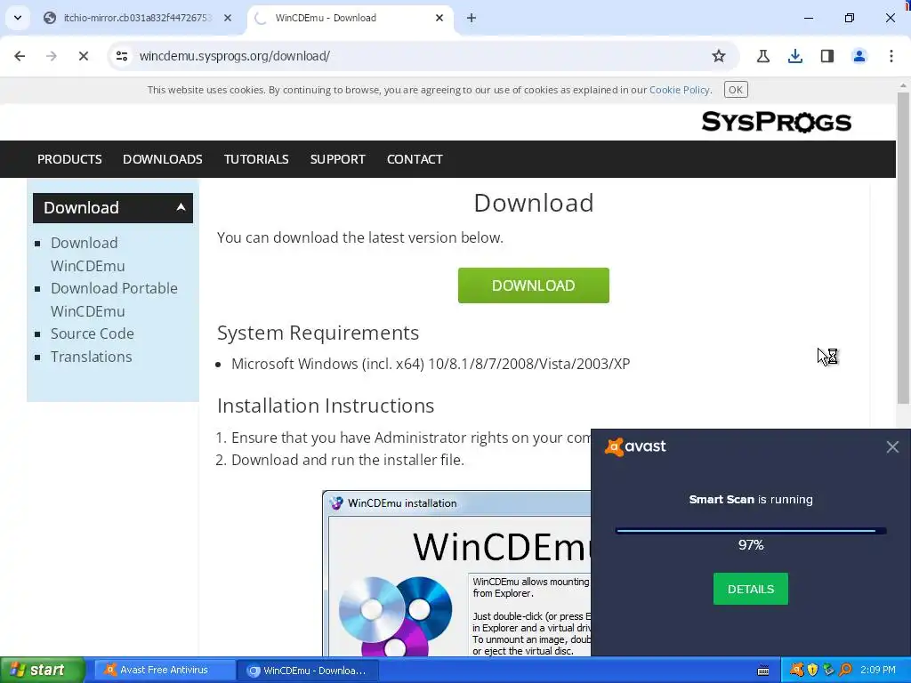
Task: Open the Source Code link
Action: 93,334
